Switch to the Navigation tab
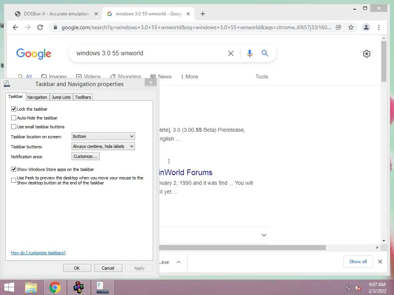Image resolution: width=394 pixels, height=295 pixels. click(37, 97)
